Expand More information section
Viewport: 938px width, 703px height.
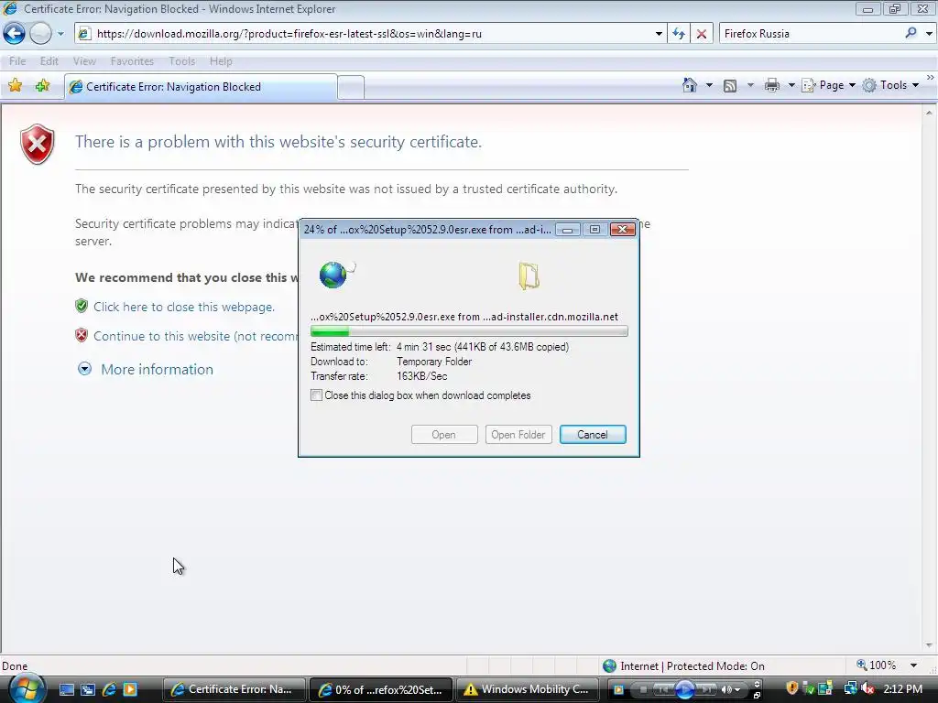(146, 370)
